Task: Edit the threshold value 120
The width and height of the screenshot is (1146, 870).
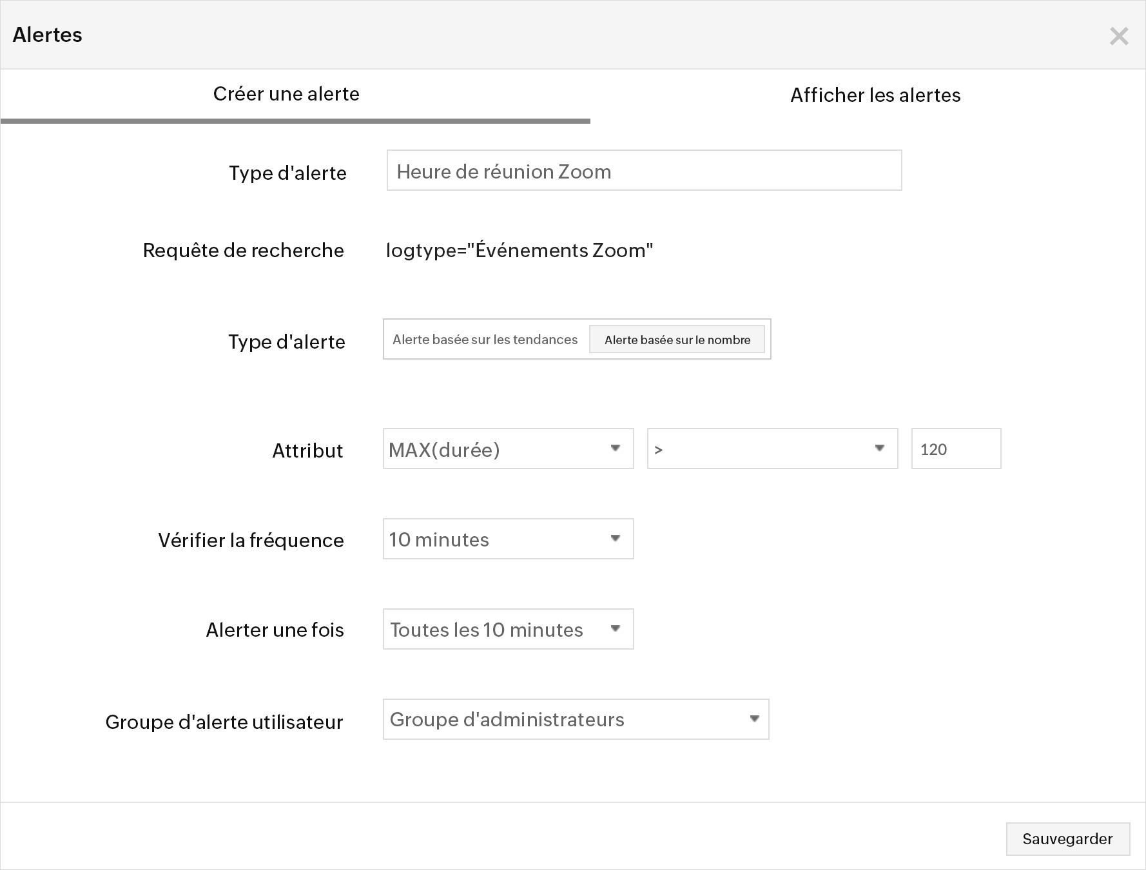Action: coord(956,449)
